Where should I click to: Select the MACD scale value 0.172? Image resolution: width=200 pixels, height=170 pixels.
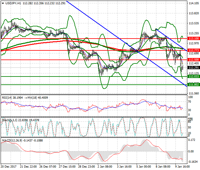[192, 140]
